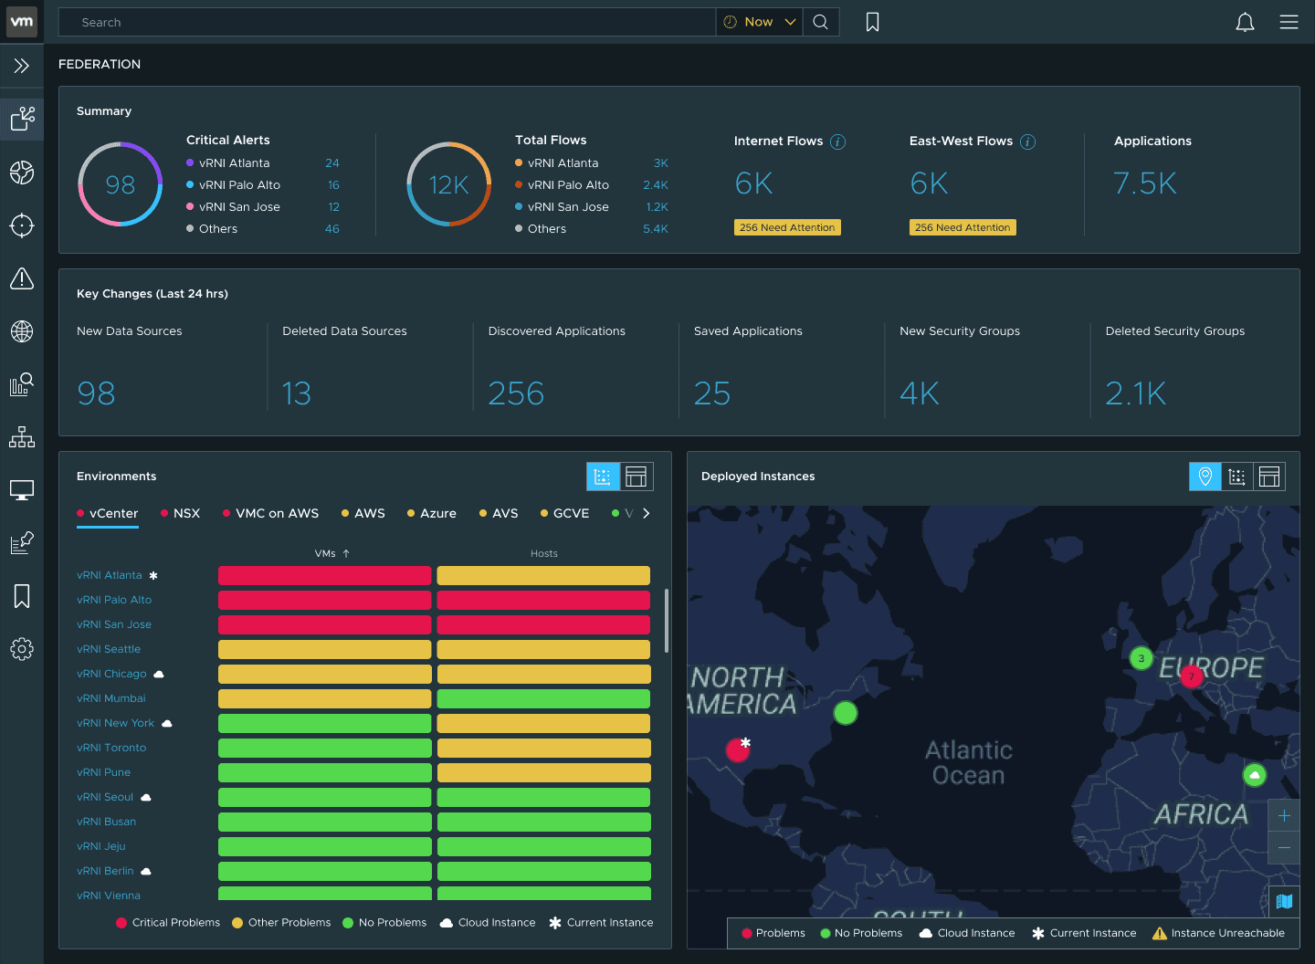Click into the Search field

pyautogui.click(x=387, y=22)
